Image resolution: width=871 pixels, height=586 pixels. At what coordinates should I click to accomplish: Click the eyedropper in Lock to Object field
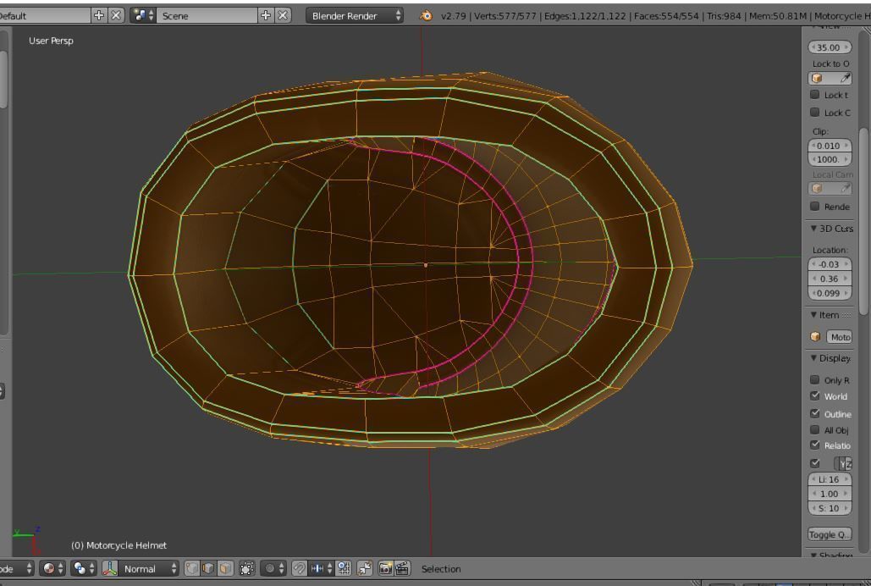(845, 78)
